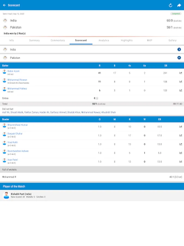
Task: Tap the 'Extras' row label
Action: coord(5,98)
